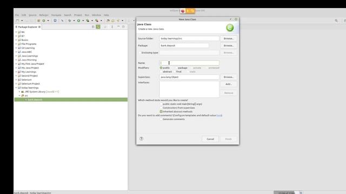Open the 'here' configure templates link
346x194 pixels.
(x=219, y=115)
